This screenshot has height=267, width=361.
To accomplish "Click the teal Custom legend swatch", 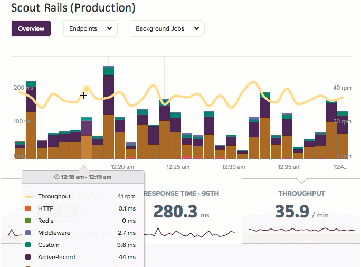I will 28,245.
